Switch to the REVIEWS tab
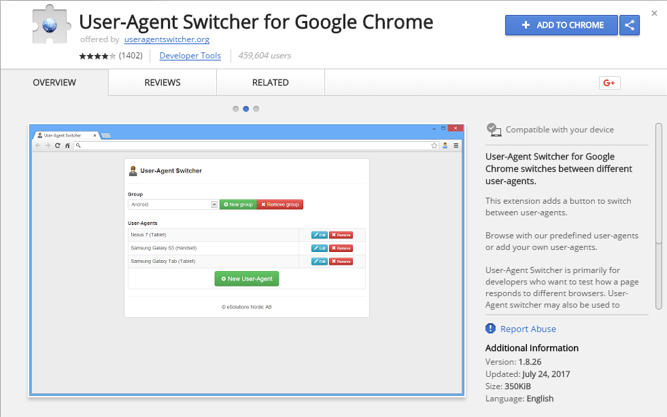 [163, 82]
